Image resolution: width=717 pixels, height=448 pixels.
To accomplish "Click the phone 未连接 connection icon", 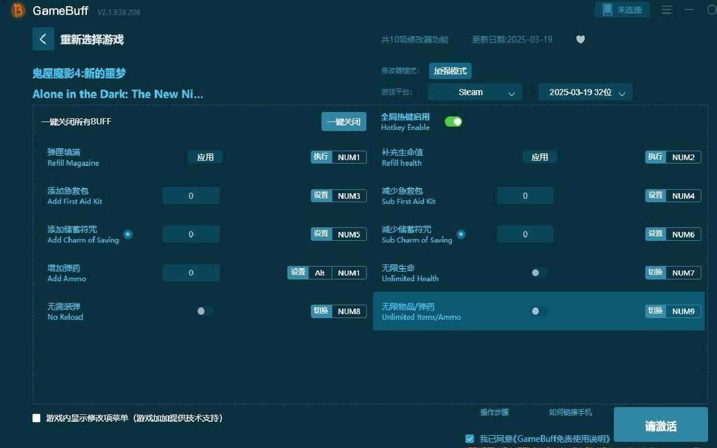I will [622, 10].
